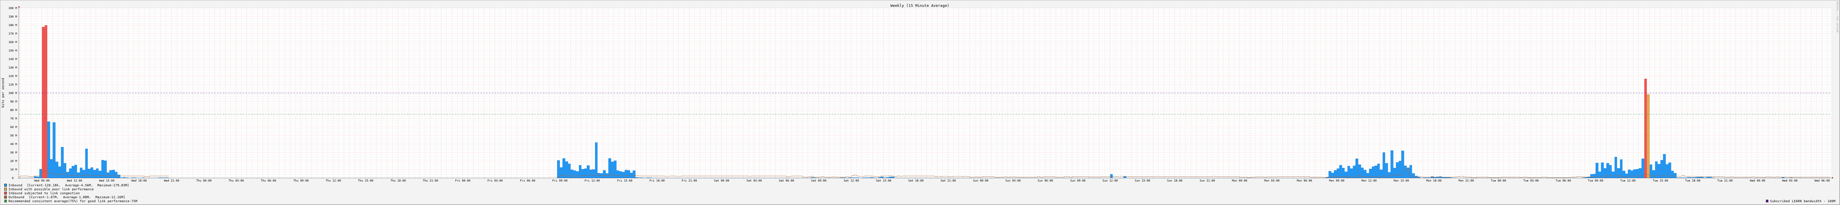Image resolution: width=1840 pixels, height=205 pixels.
Task: Click the blue Inbound legend swatch
Action: 6,185
